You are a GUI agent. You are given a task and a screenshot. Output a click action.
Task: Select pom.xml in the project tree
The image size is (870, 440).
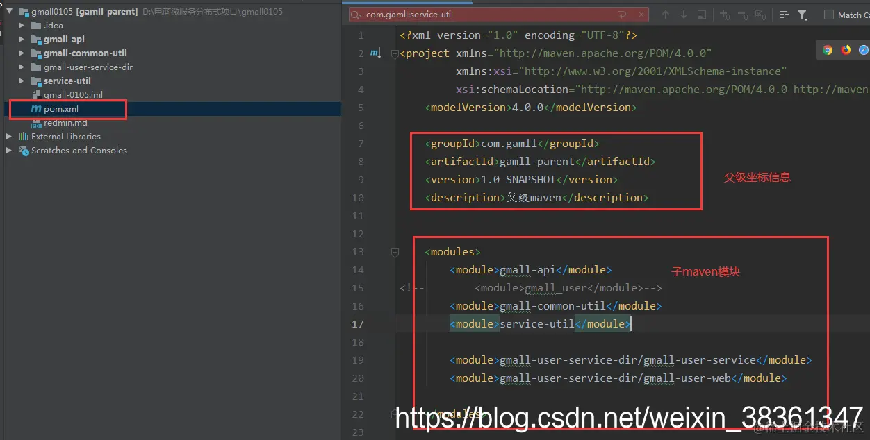[x=61, y=109]
